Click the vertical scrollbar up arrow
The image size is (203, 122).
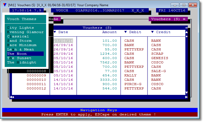tap(186, 32)
